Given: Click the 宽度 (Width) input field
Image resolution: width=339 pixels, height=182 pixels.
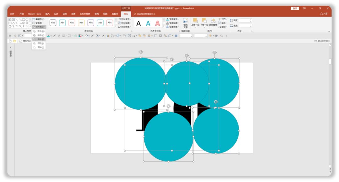Looking at the screenshot, I should pos(245,26).
